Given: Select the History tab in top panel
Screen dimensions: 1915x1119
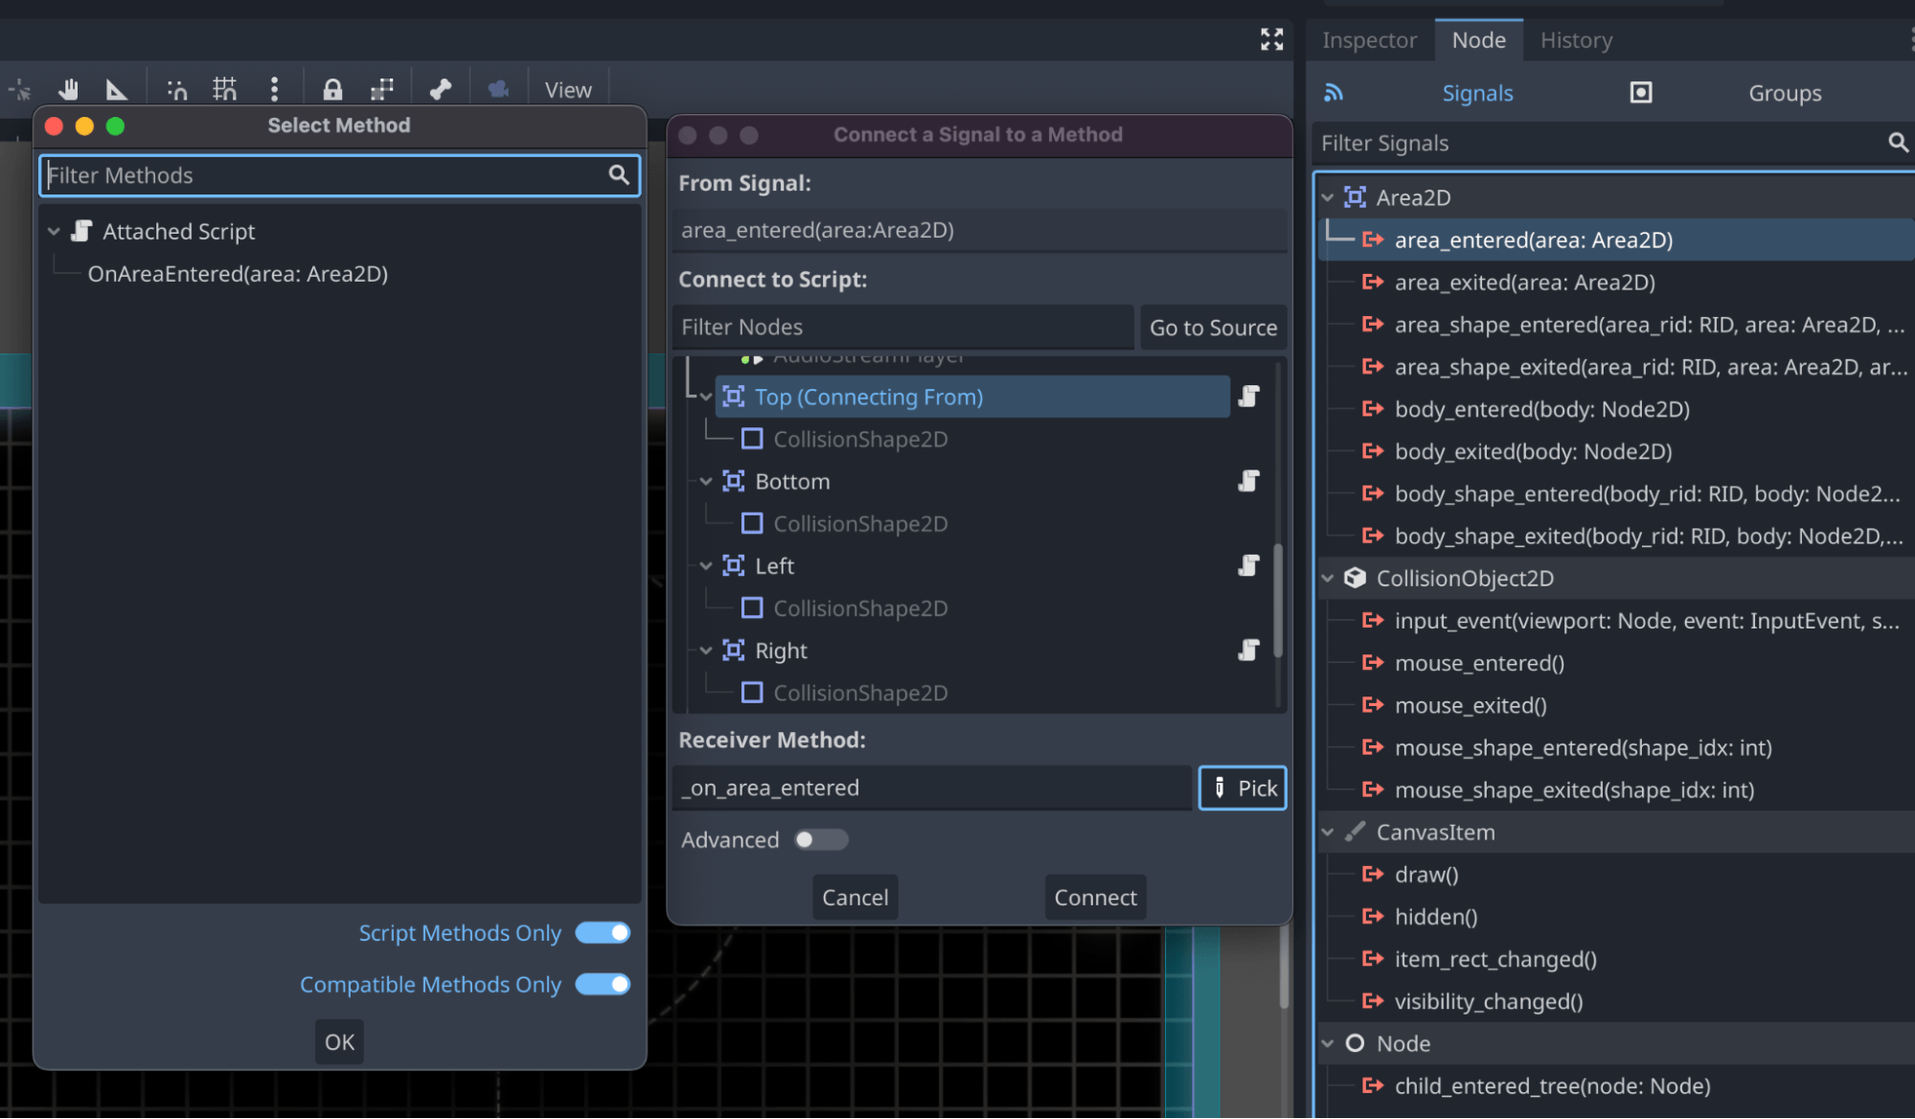Looking at the screenshot, I should click(x=1577, y=37).
